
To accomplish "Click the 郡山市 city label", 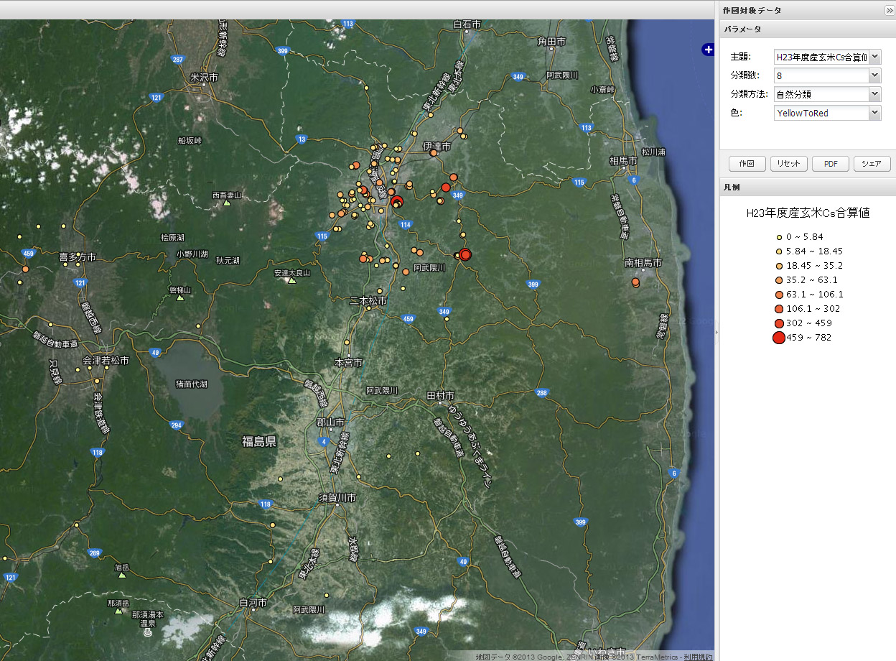I will click(x=331, y=422).
